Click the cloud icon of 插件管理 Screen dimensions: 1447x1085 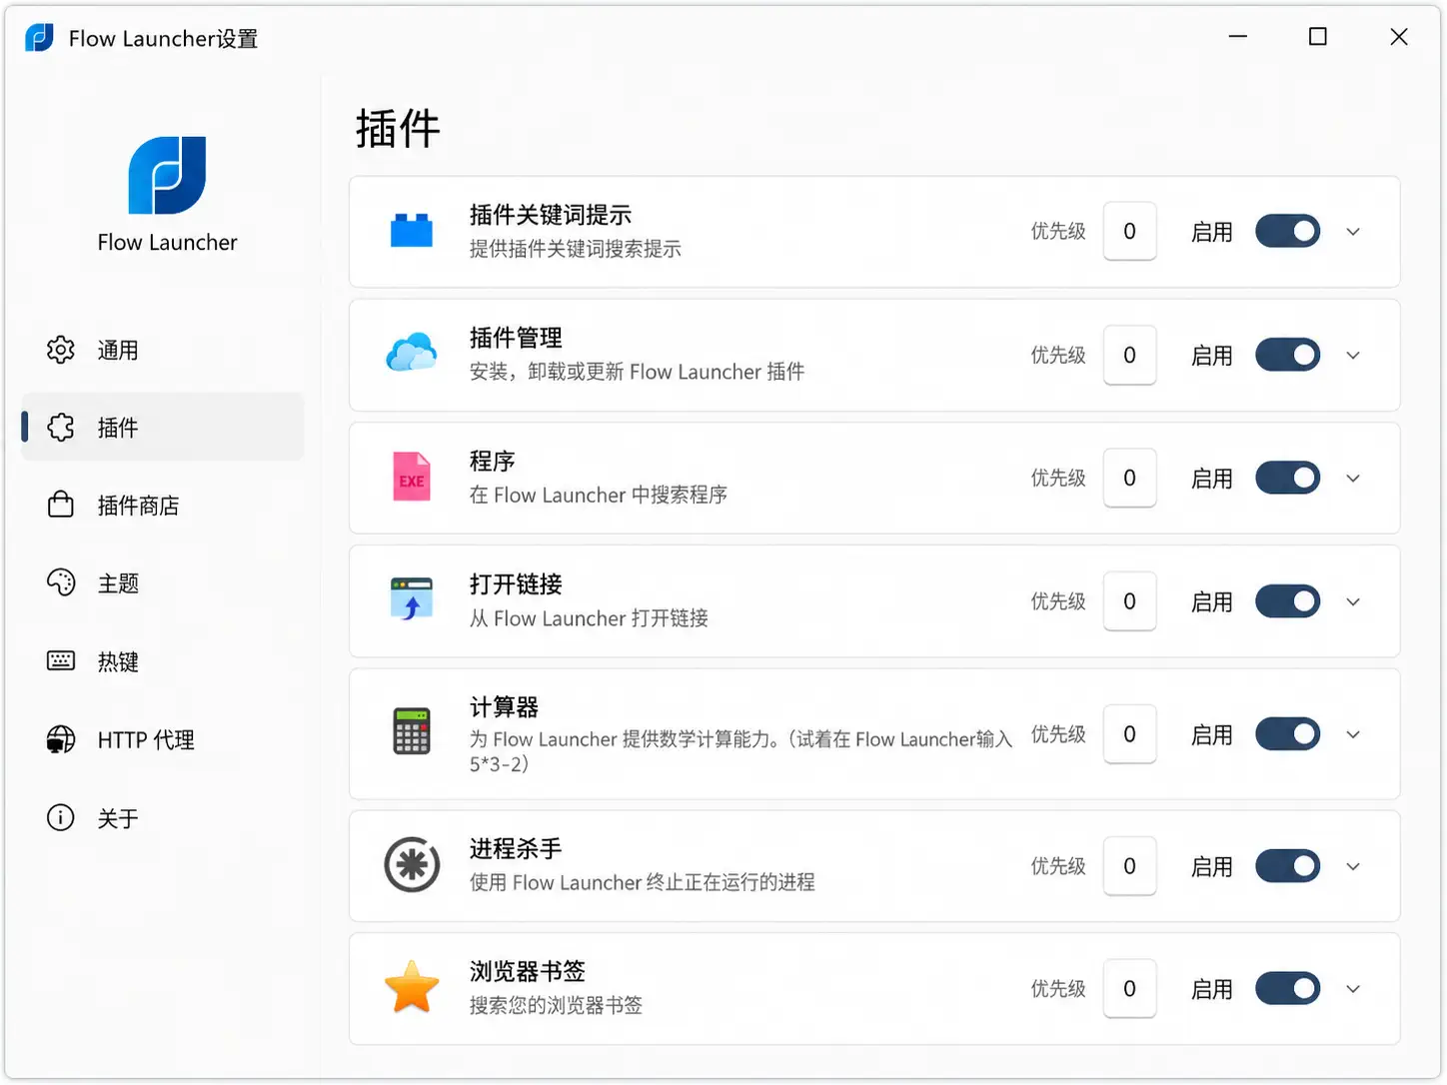point(412,354)
